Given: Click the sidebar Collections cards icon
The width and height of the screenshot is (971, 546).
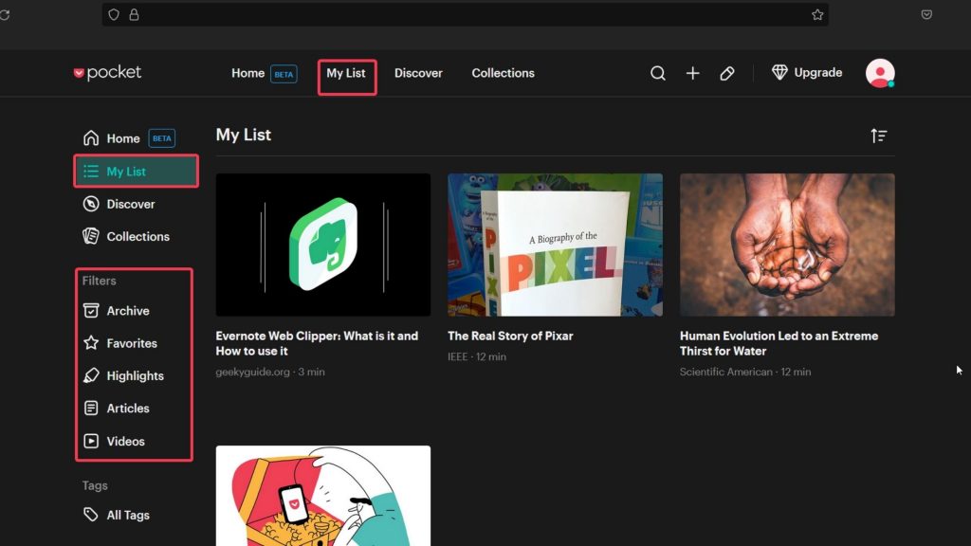Looking at the screenshot, I should point(91,236).
